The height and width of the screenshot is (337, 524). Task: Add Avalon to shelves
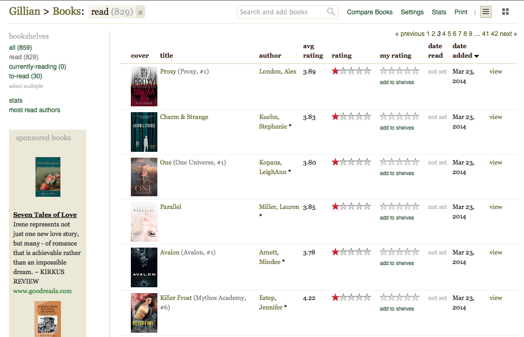point(397,263)
